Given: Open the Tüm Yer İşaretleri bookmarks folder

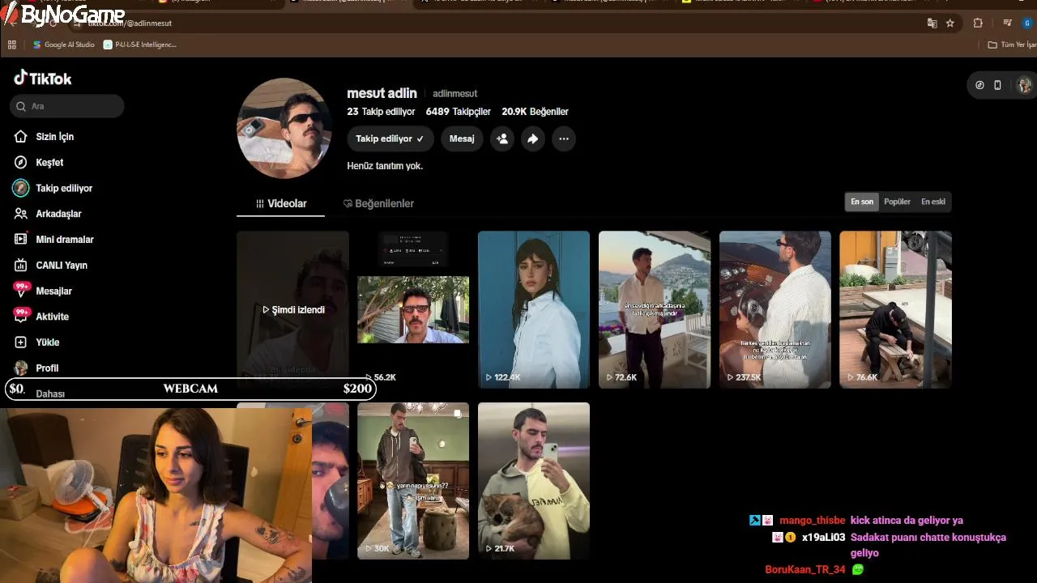Looking at the screenshot, I should click(x=1011, y=45).
